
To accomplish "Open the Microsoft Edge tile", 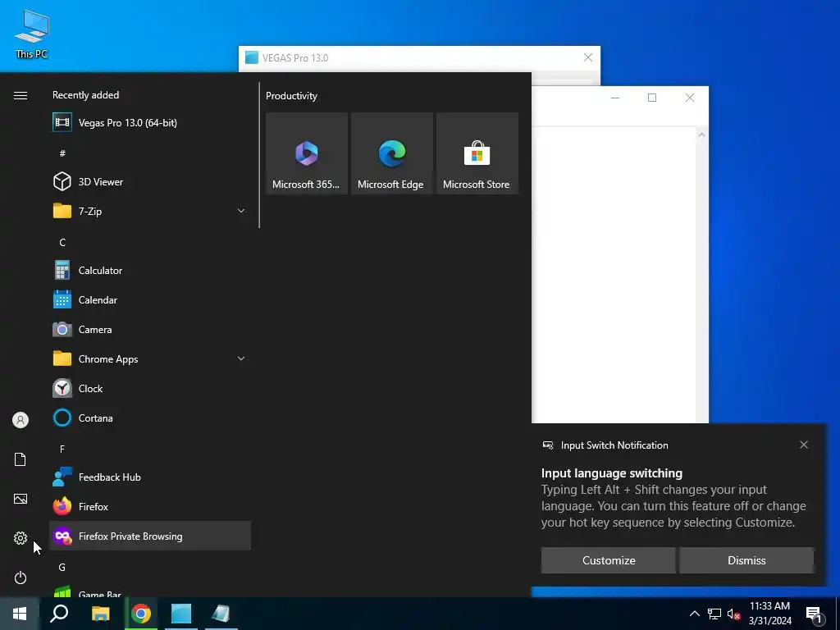I will 391,153.
